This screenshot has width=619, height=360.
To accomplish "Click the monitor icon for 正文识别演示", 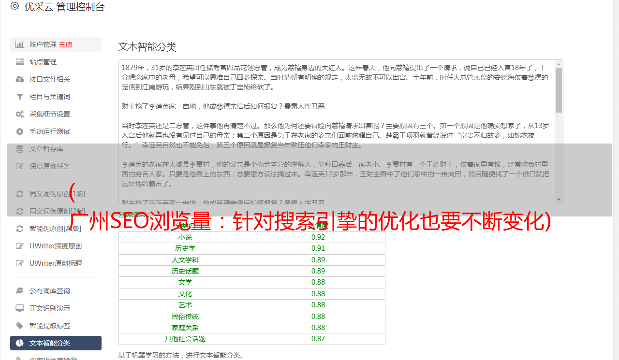I will 20,308.
